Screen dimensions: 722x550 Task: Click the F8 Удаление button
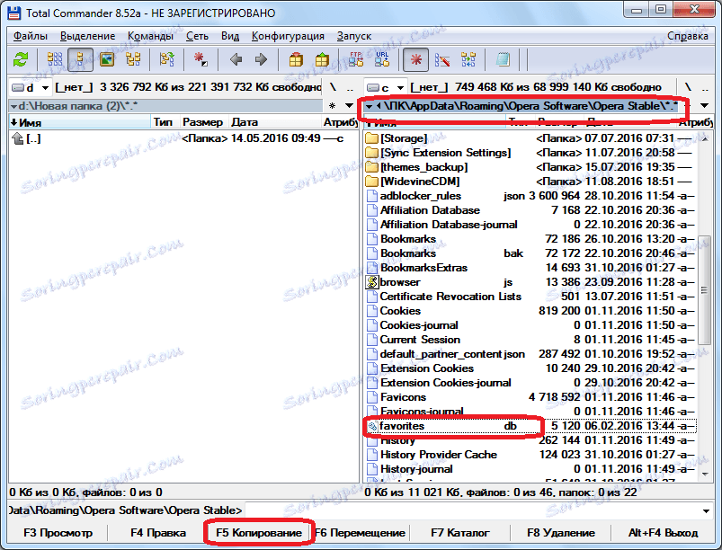pyautogui.click(x=561, y=533)
